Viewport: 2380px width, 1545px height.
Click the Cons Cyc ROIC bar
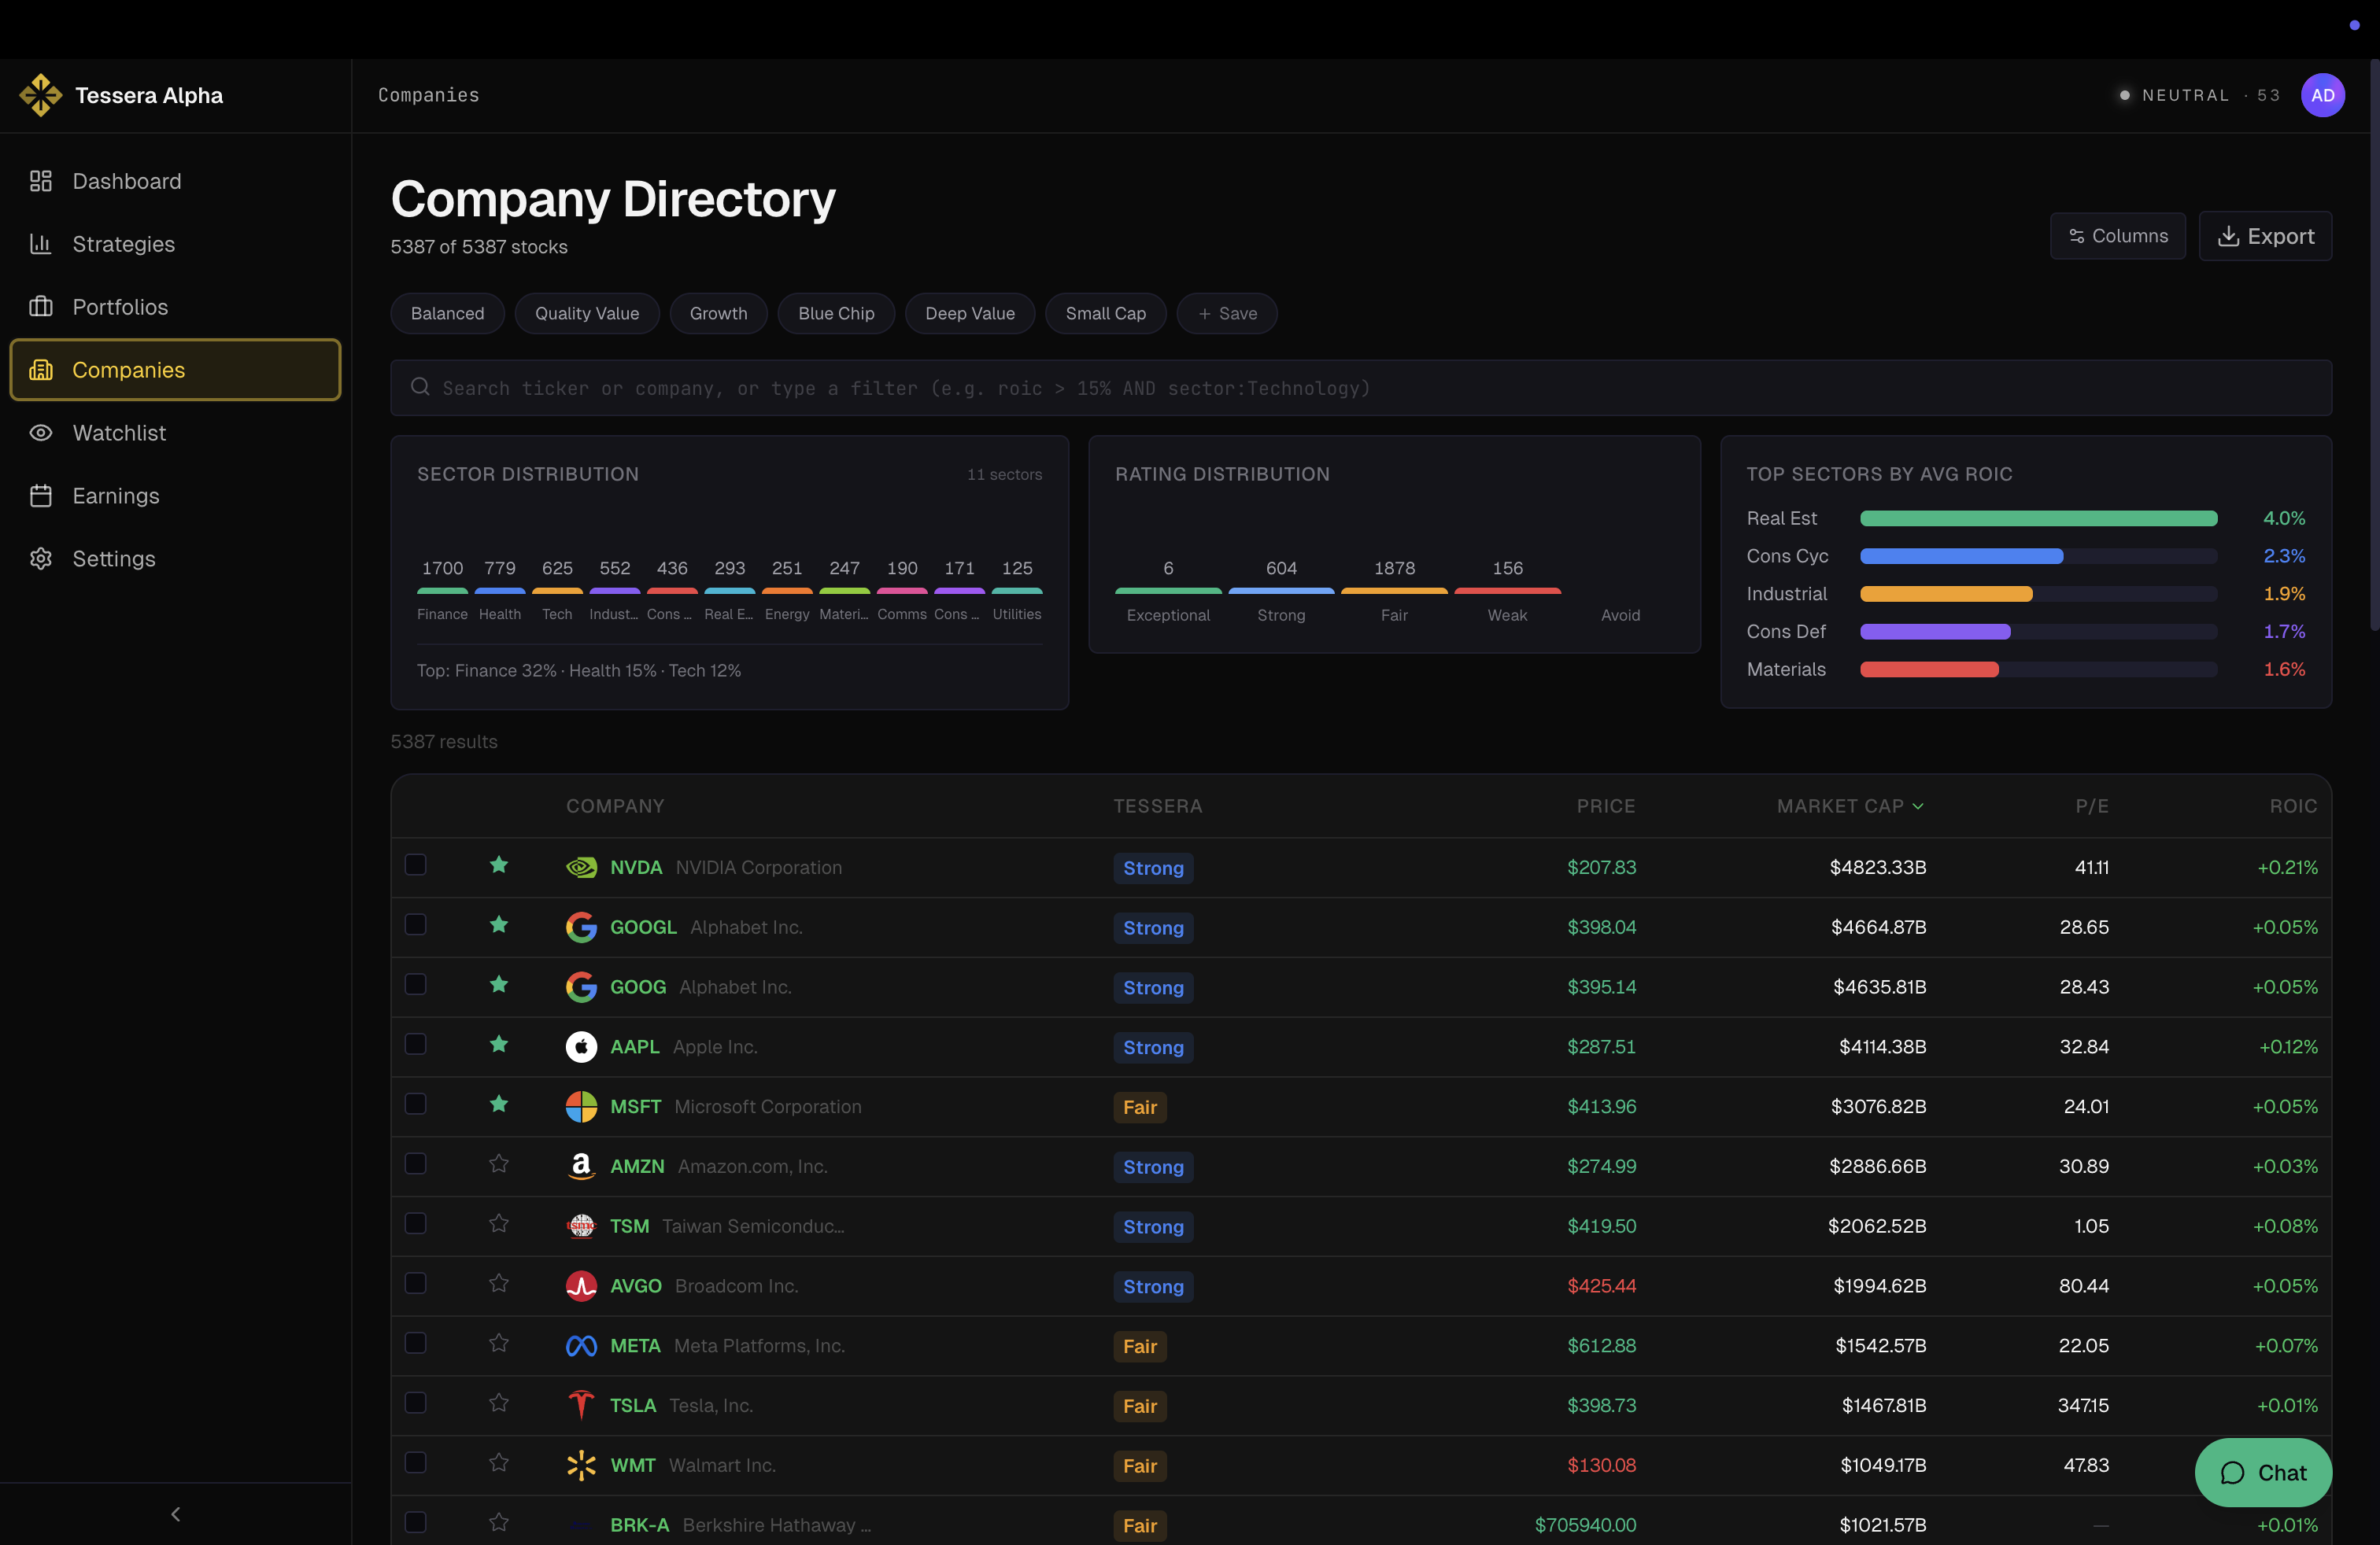click(x=2038, y=557)
